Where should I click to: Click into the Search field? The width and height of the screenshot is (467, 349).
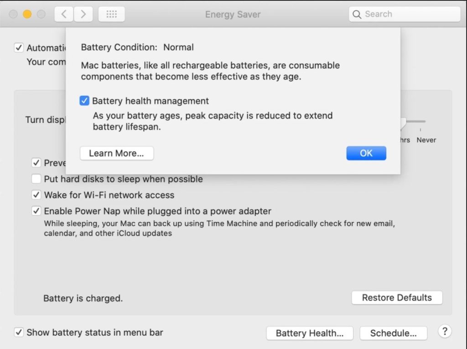tap(405, 14)
